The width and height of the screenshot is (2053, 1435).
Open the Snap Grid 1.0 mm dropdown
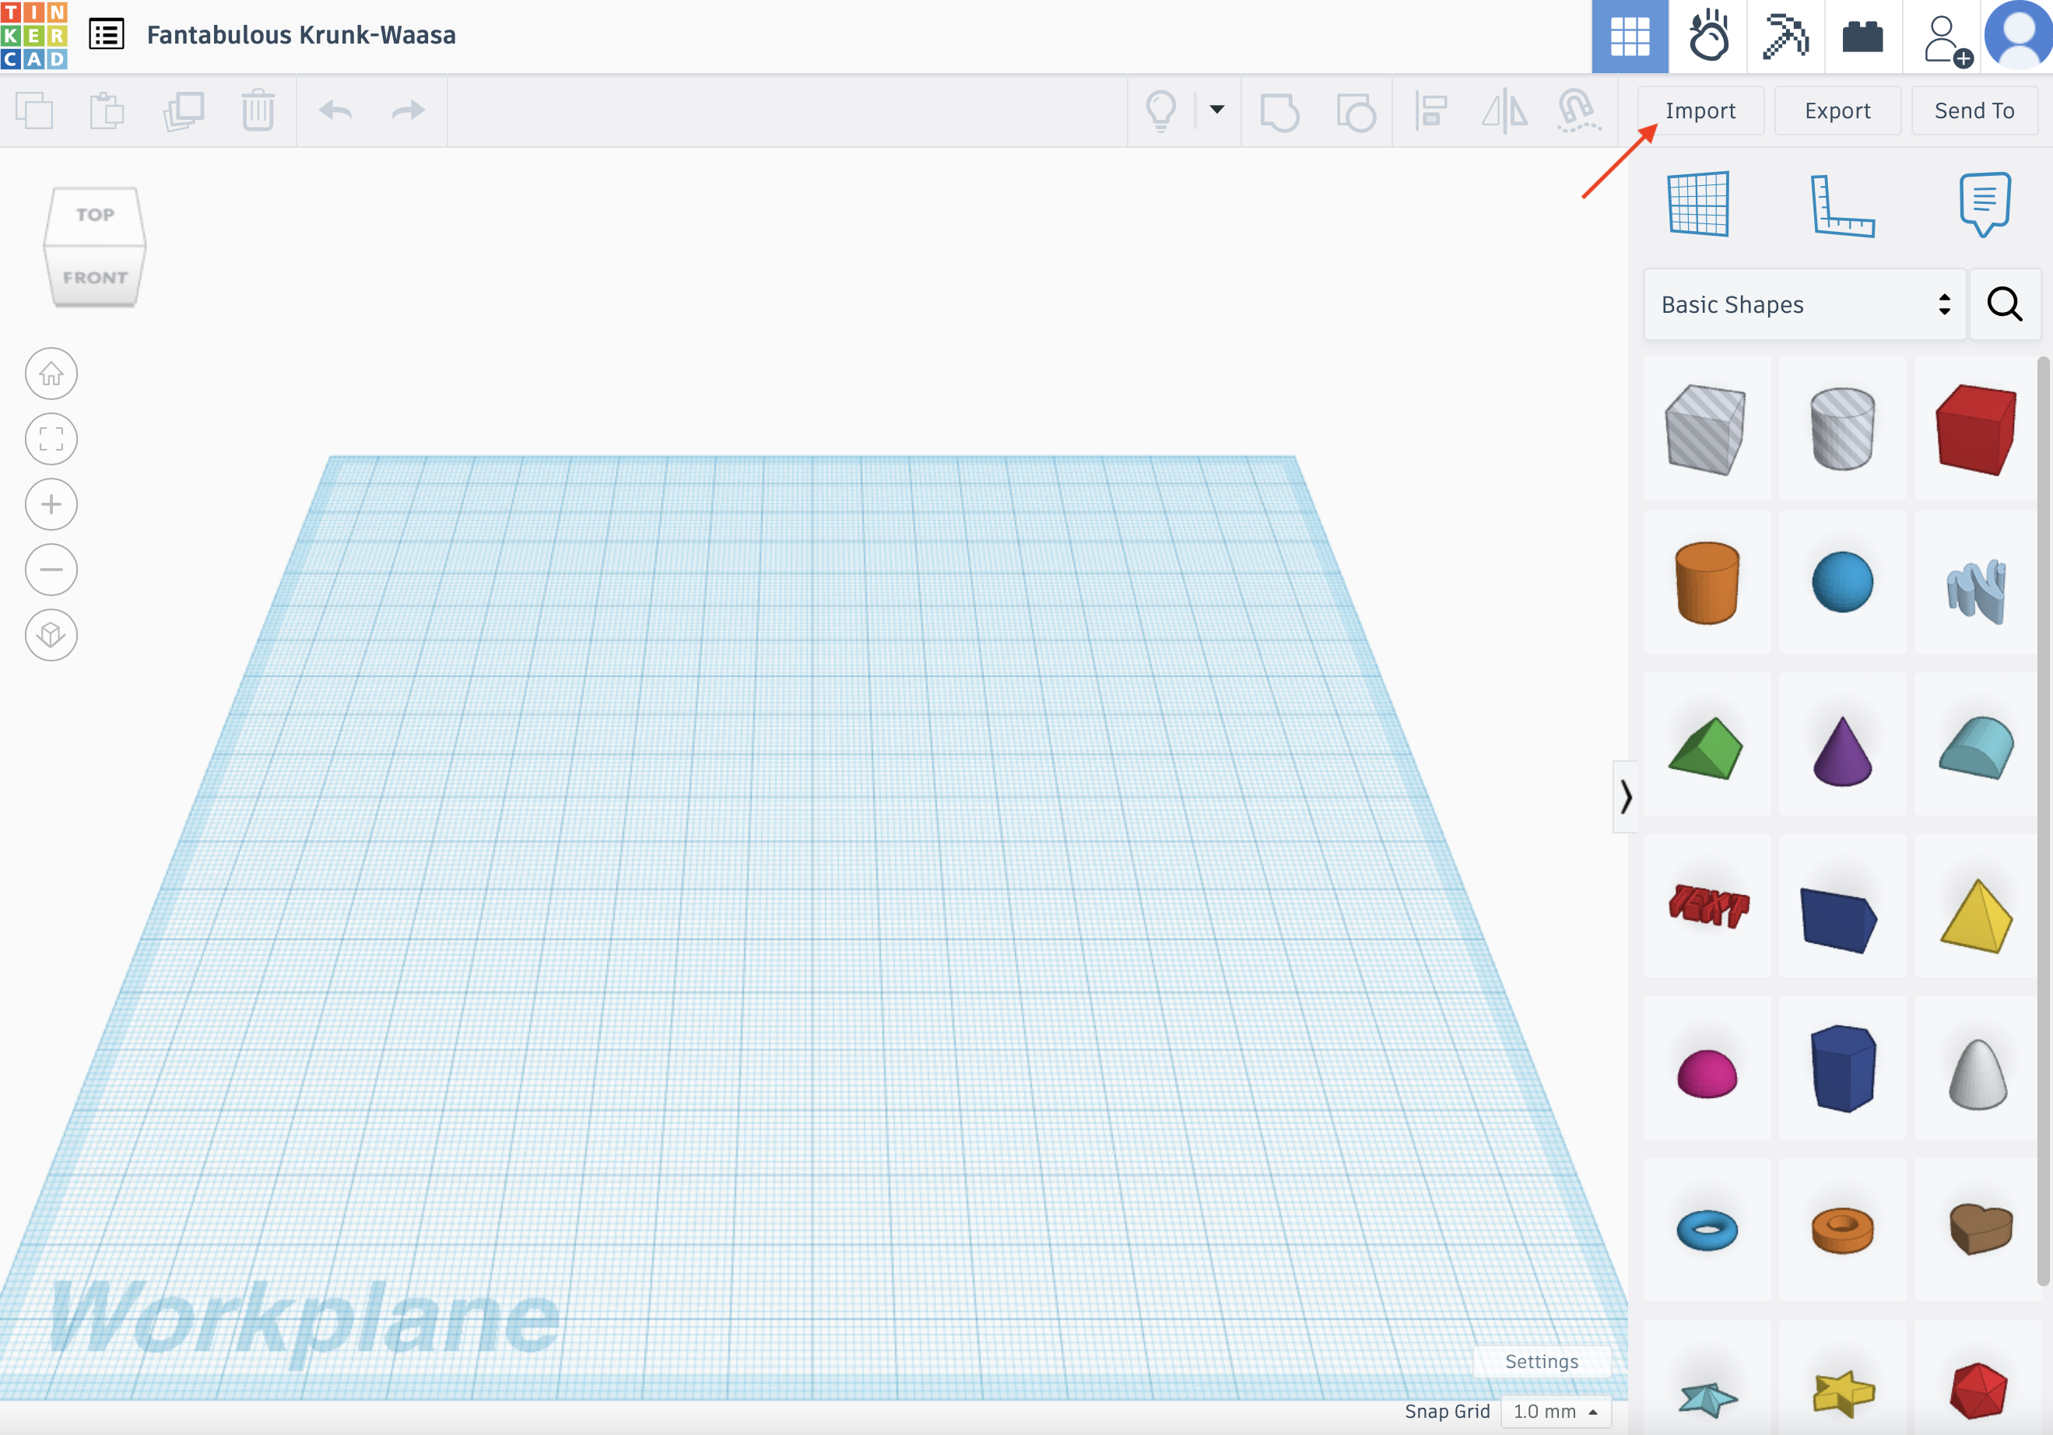pyautogui.click(x=1555, y=1411)
